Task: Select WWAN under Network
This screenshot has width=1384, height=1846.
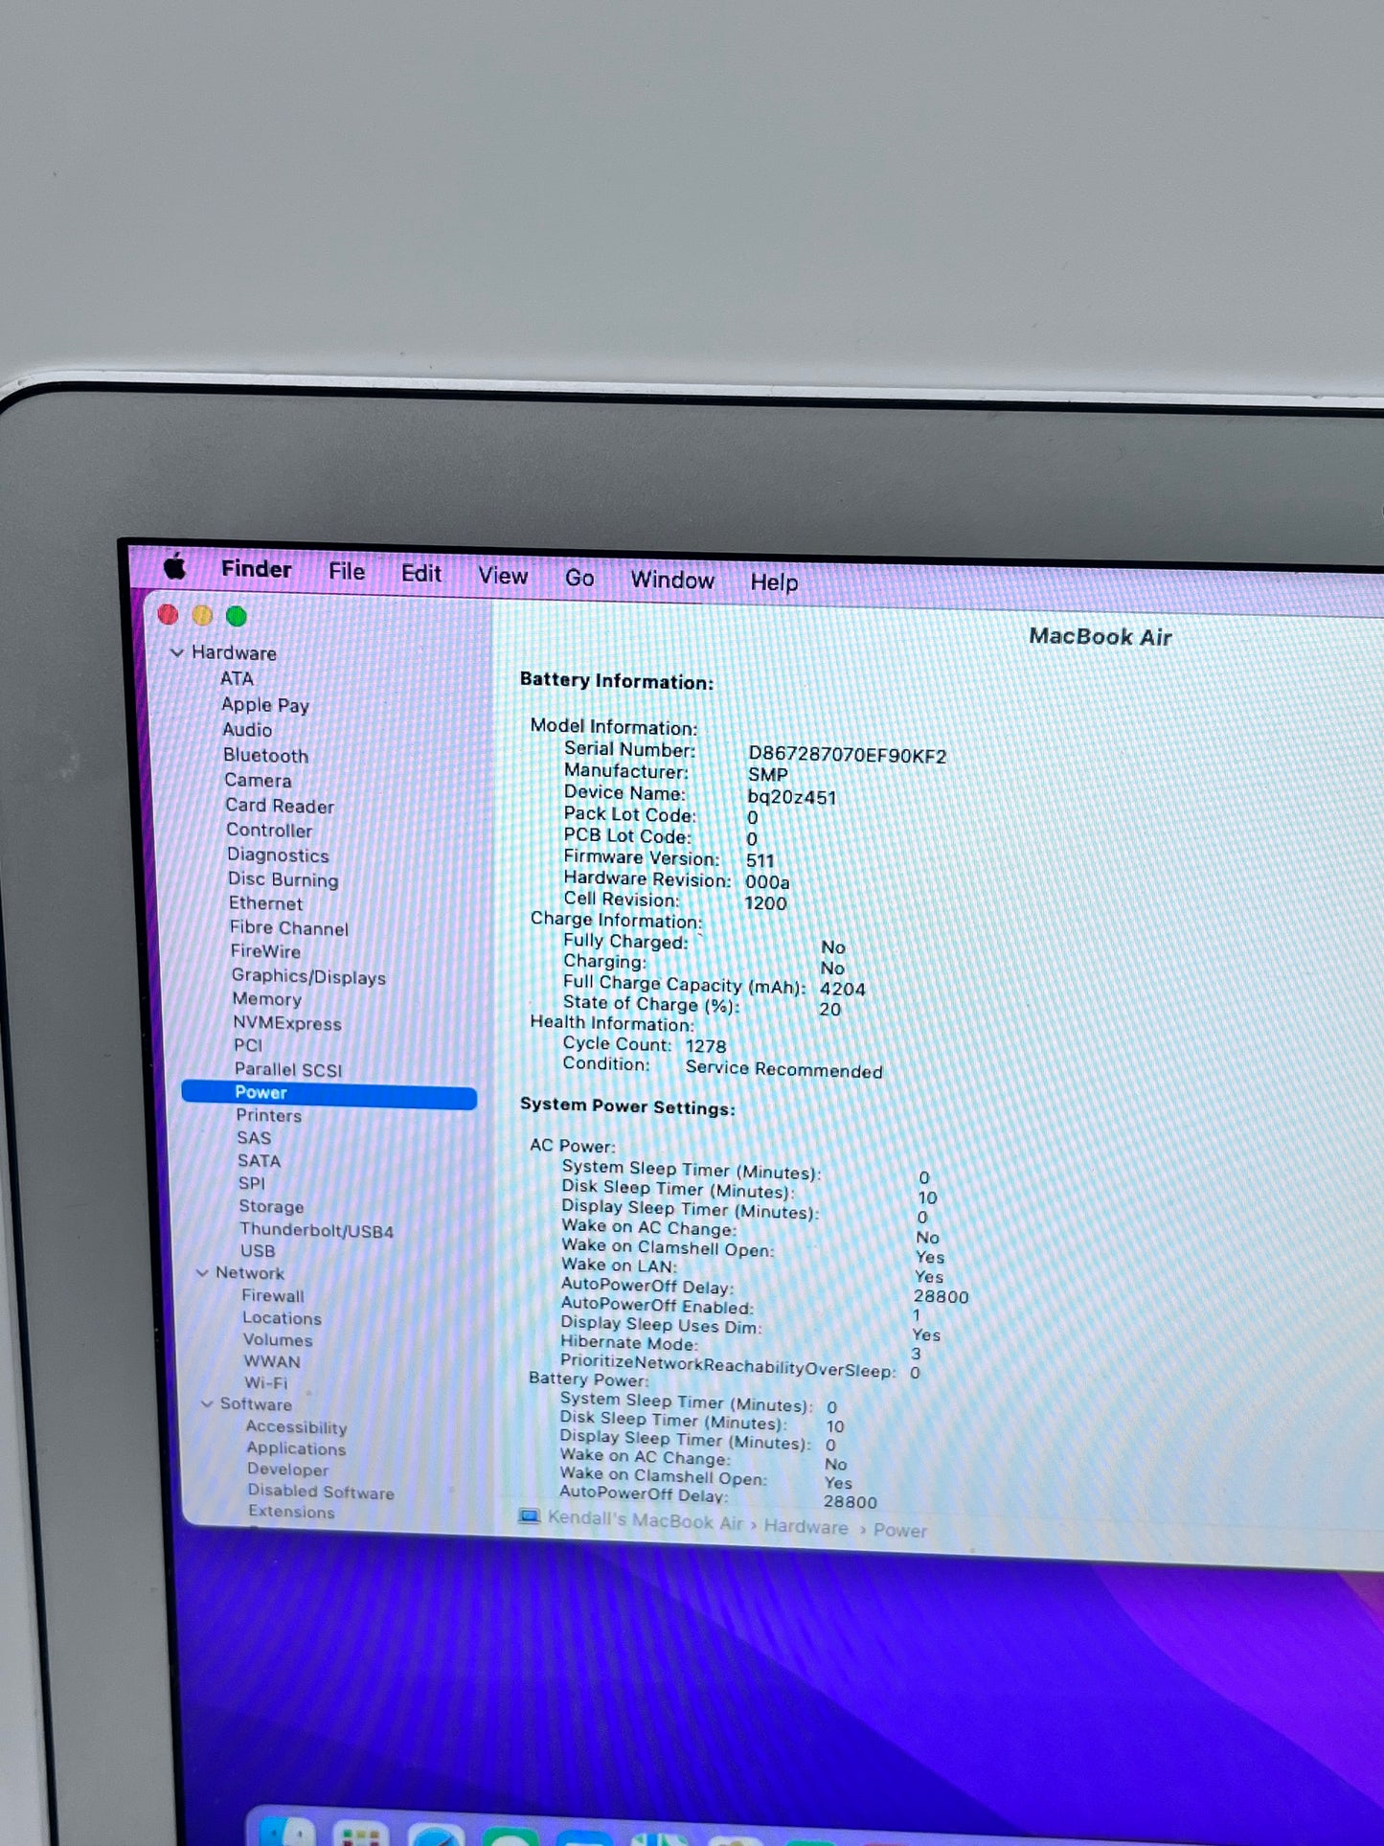Action: click(x=272, y=1361)
